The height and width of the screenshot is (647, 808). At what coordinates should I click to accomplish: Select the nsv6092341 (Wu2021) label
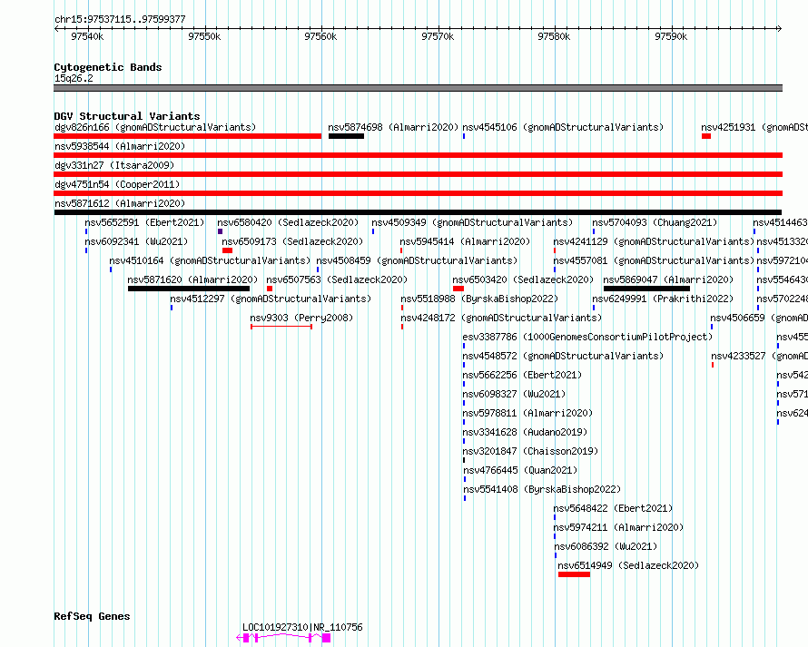(136, 241)
